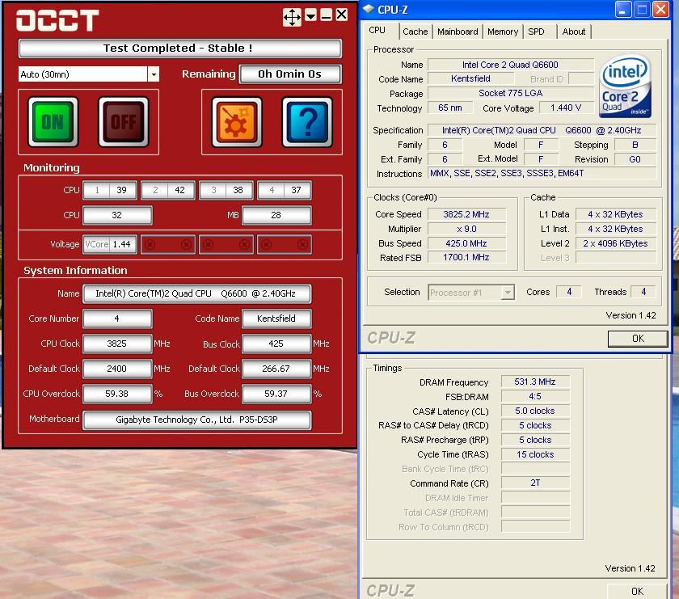Viewport: 679px width, 599px height.
Task: Open the Memory tab in CPU-Z
Action: 502,32
